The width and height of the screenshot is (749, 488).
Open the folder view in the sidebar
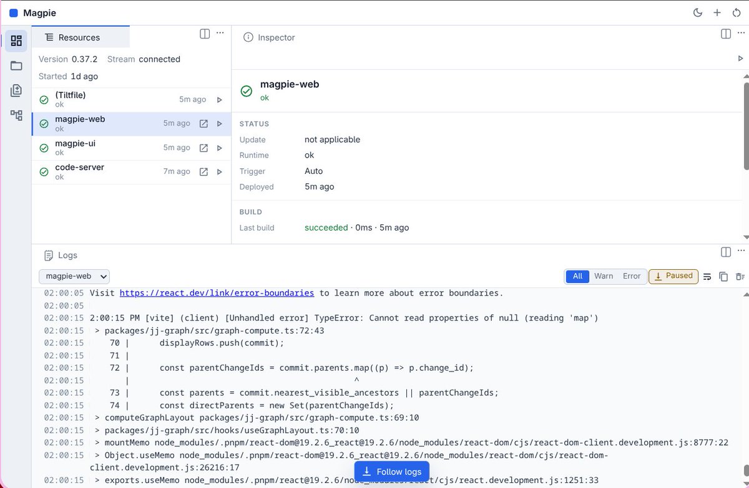(16, 66)
